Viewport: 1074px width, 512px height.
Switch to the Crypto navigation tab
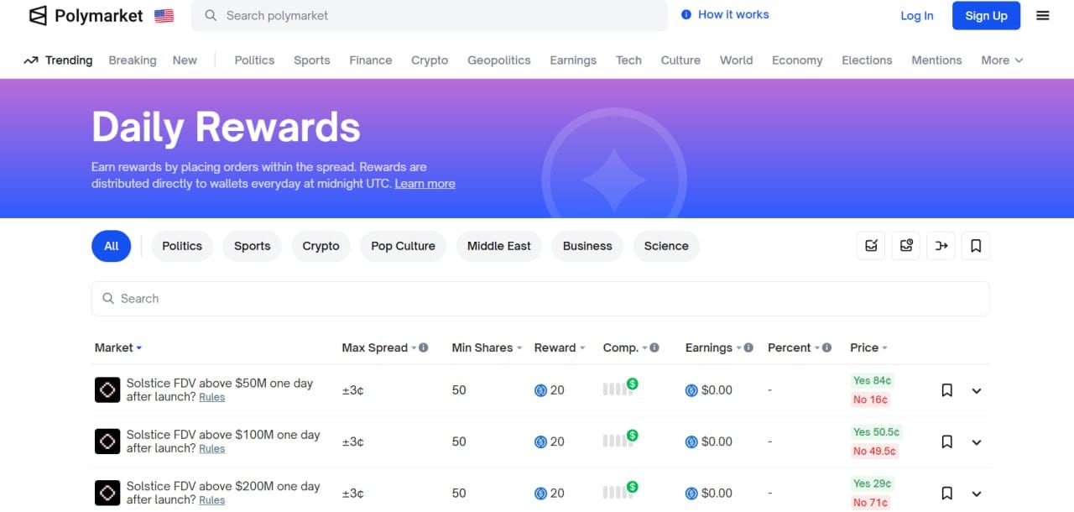(430, 60)
